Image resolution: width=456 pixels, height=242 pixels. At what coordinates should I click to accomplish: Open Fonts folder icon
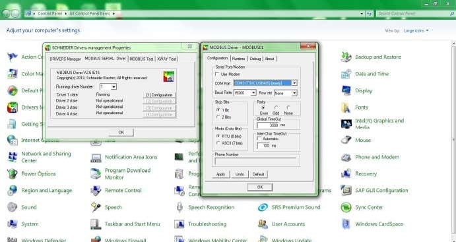346,107
